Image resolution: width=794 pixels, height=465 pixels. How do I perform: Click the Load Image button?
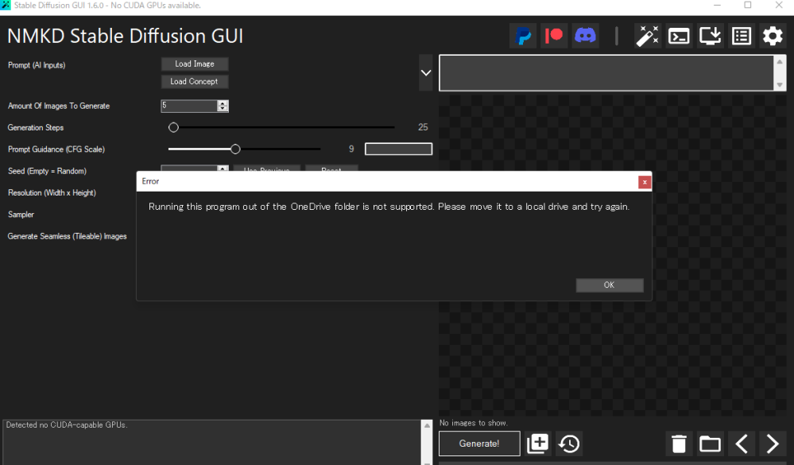(x=195, y=64)
